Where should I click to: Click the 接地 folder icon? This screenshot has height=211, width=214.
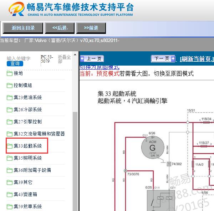point(10,73)
